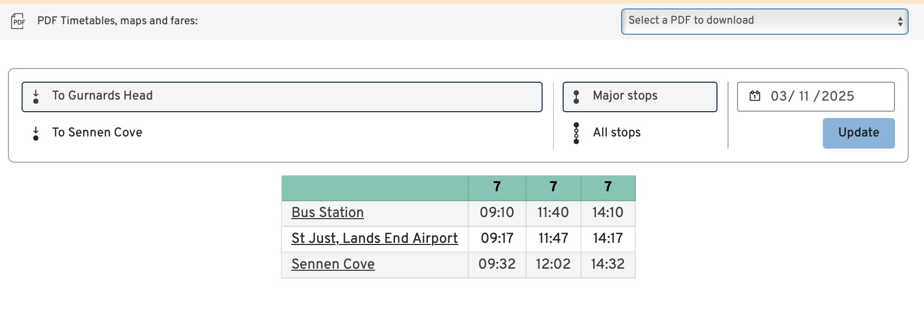924x314 pixels.
Task: Open the Select a PDF to download dropdown
Action: pyautogui.click(x=764, y=21)
